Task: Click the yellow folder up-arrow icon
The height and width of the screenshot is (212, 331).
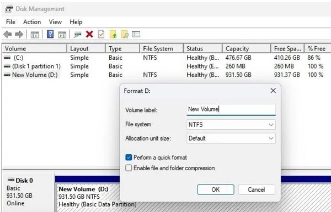Action: pyautogui.click(x=113, y=34)
